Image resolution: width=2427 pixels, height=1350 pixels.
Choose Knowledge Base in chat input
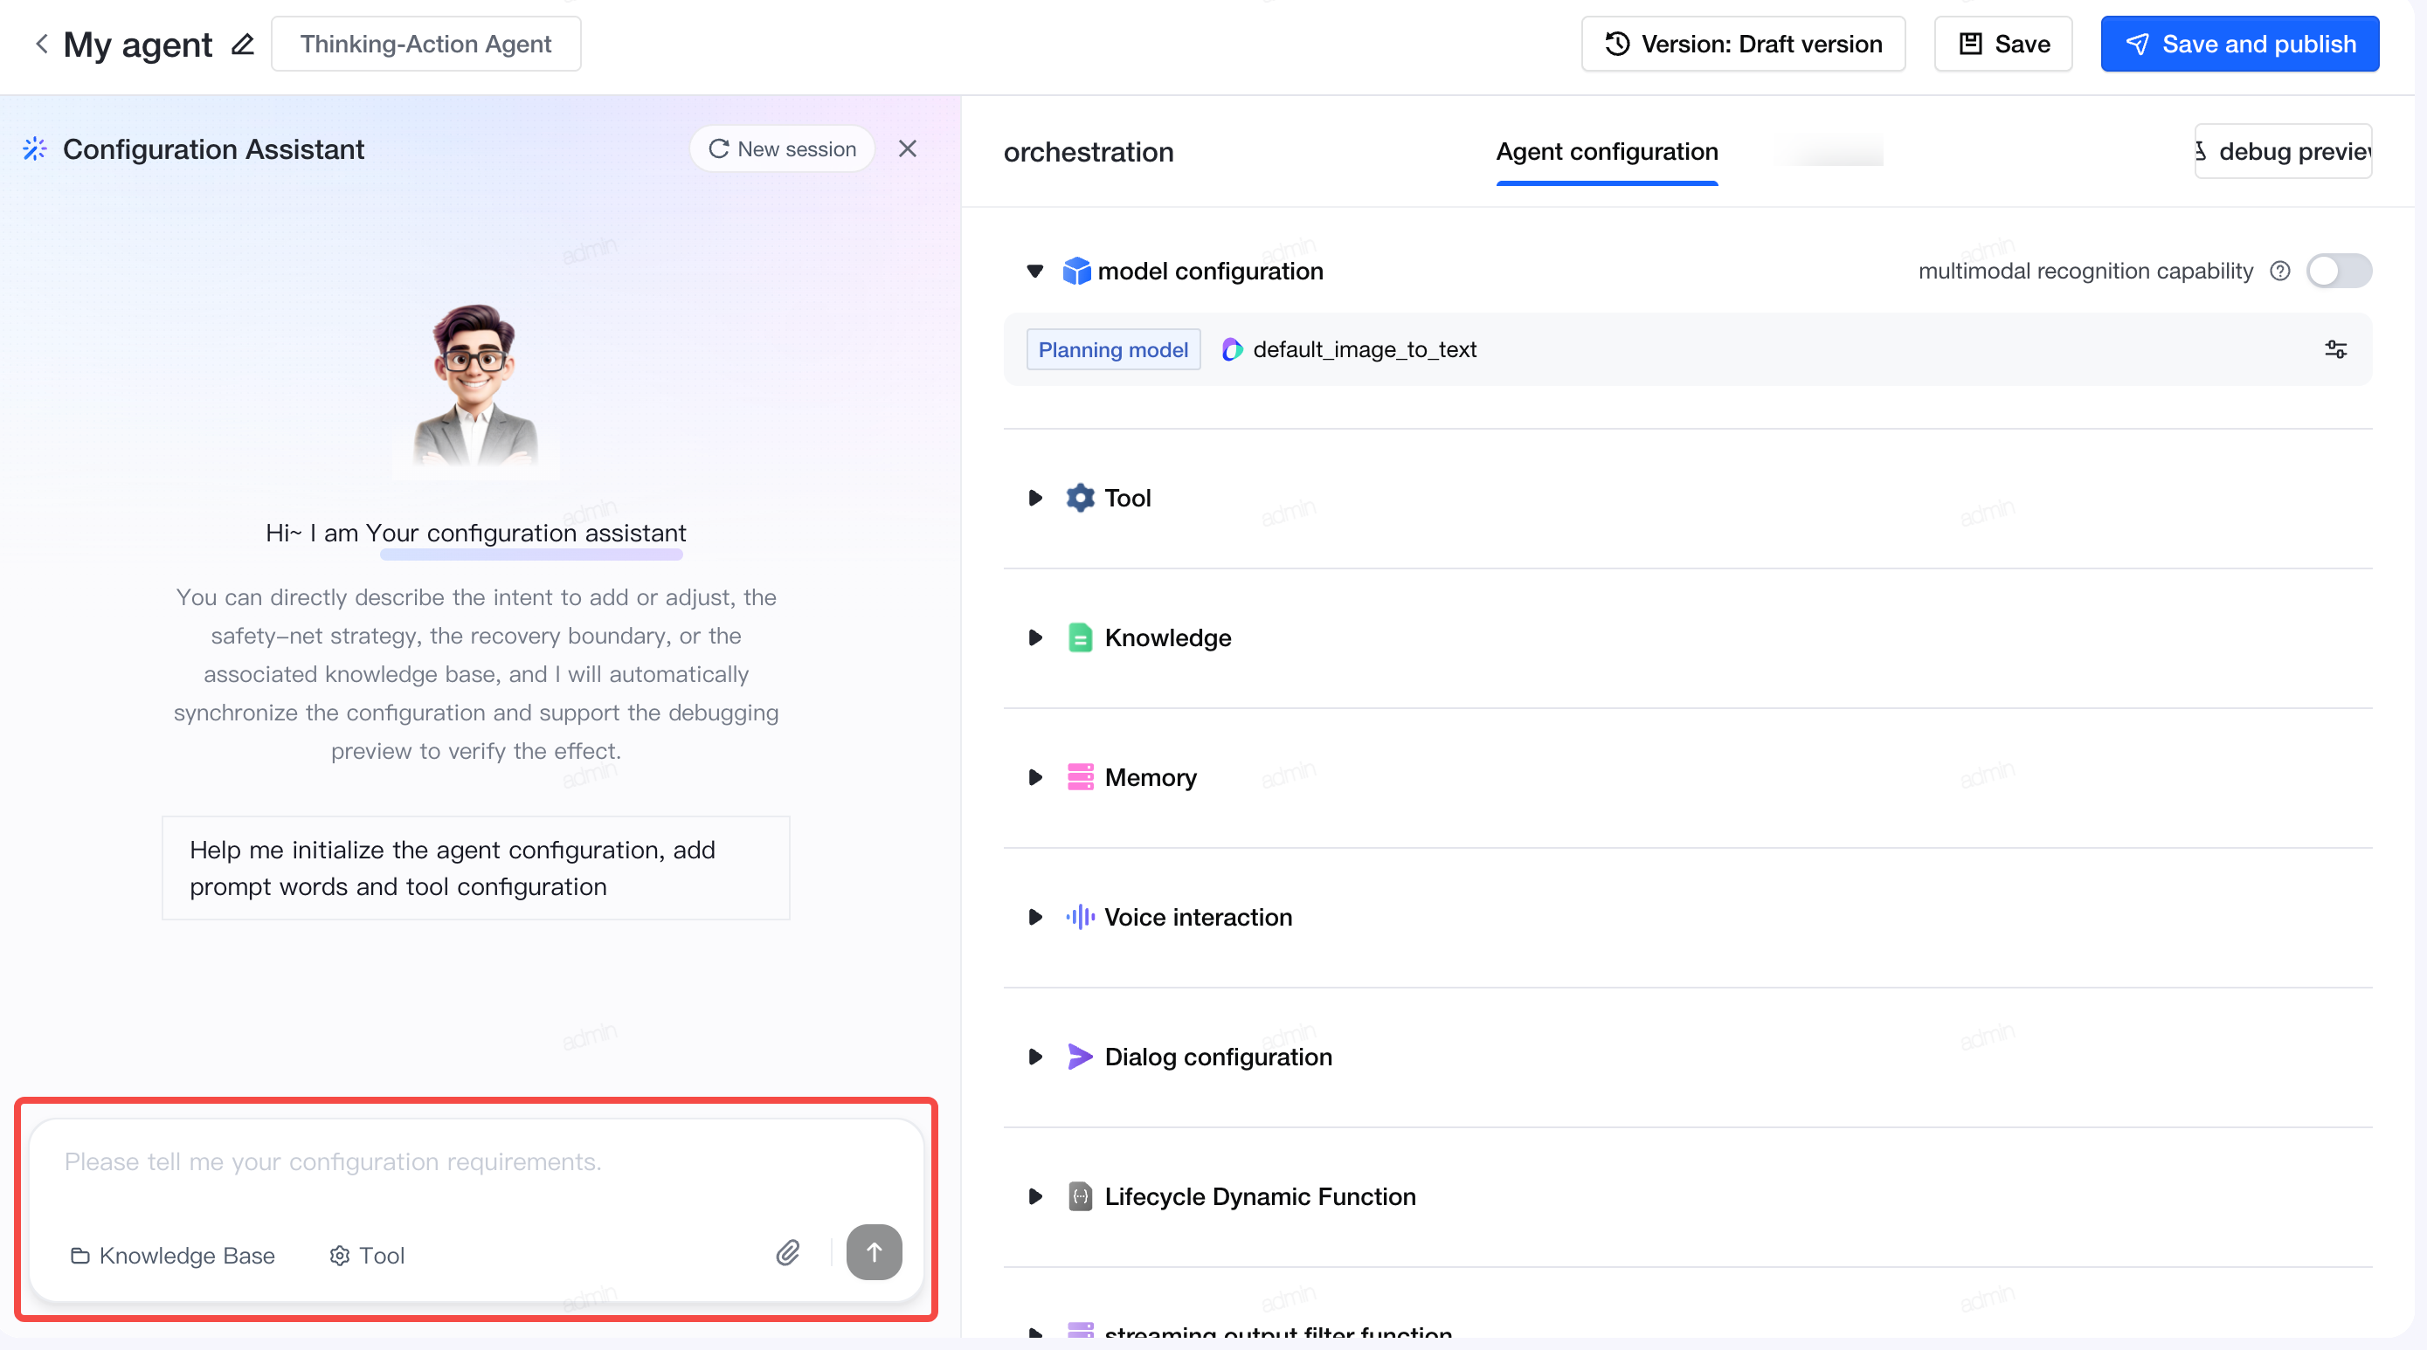(x=172, y=1255)
